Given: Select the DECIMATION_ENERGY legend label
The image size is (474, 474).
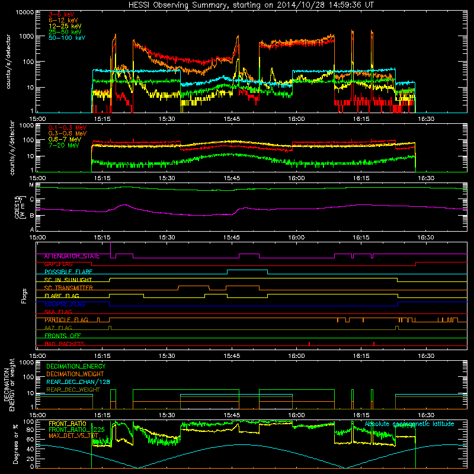Looking at the screenshot, I should 76,366.
